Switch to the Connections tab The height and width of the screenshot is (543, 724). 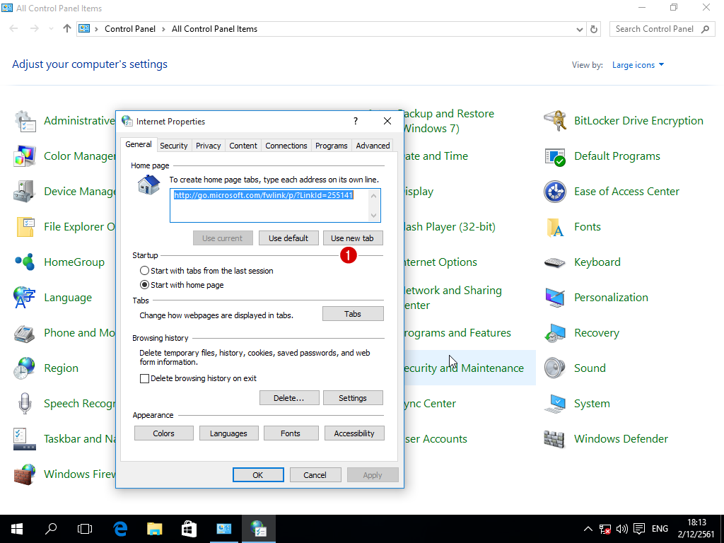286,146
